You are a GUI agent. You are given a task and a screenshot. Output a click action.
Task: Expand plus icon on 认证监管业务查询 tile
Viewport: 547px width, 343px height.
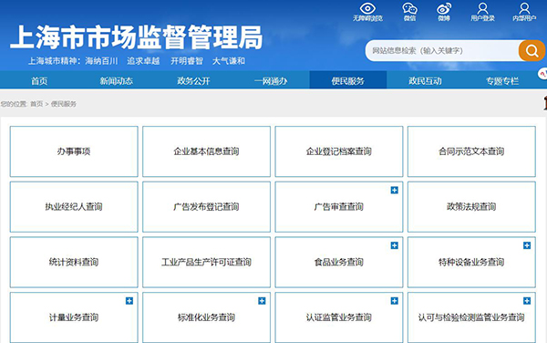point(394,301)
